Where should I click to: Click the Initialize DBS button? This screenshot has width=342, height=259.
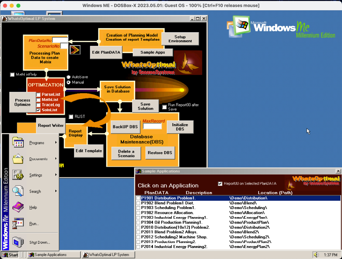pyautogui.click(x=180, y=127)
